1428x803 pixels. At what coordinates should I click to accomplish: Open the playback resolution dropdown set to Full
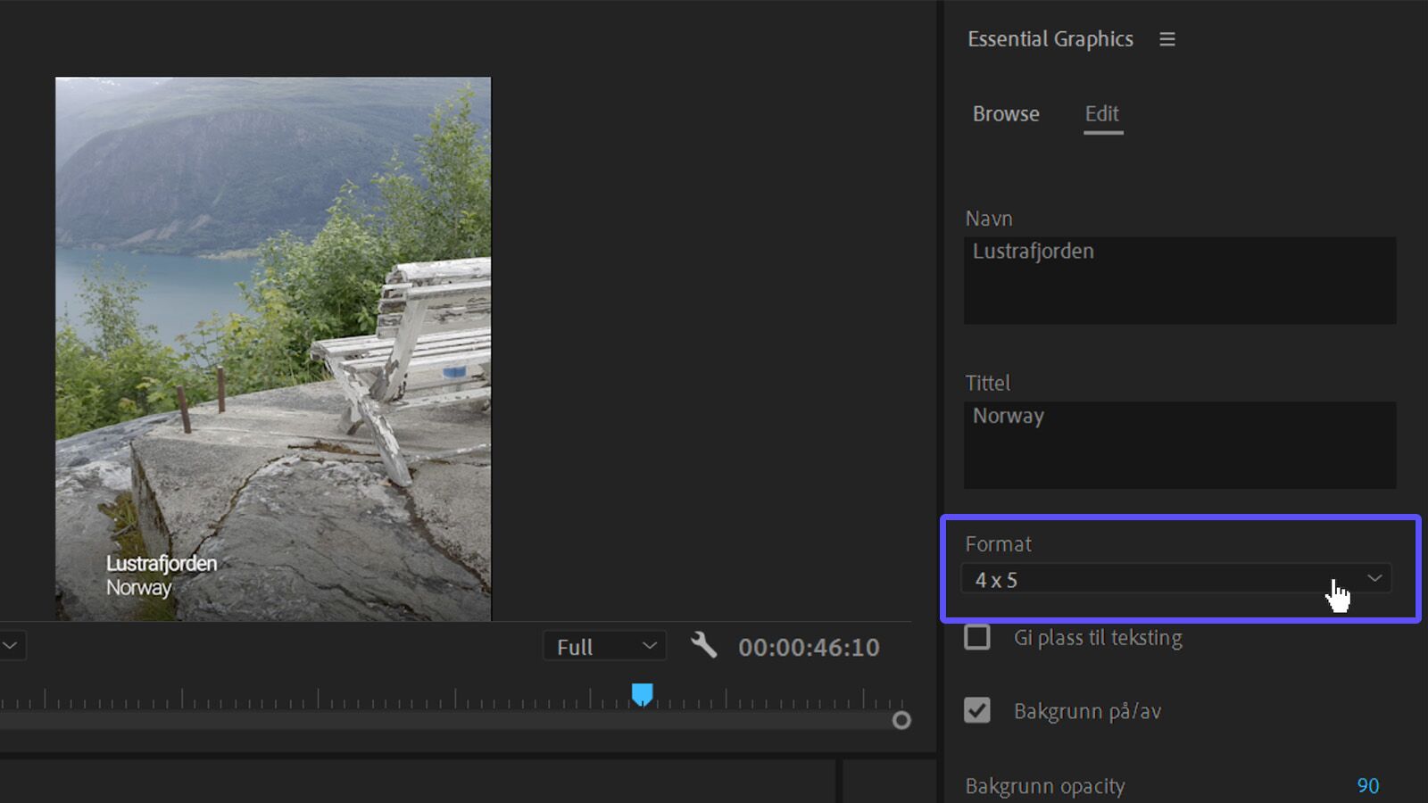(603, 646)
